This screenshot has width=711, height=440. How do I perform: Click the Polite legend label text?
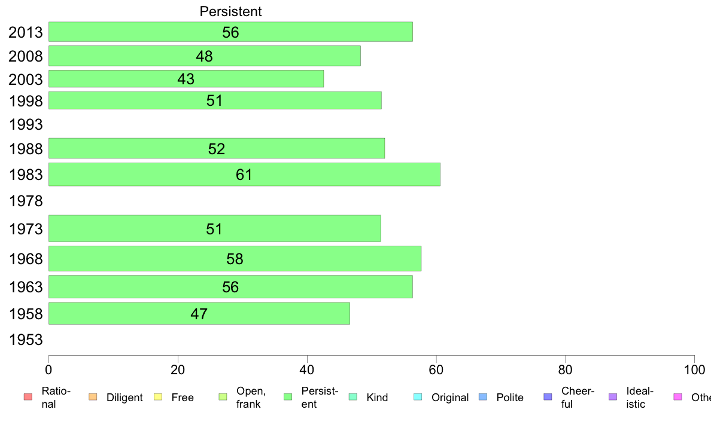tap(510, 398)
